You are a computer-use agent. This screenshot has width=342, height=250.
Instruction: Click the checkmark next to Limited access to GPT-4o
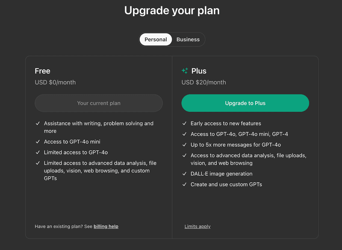(38, 152)
